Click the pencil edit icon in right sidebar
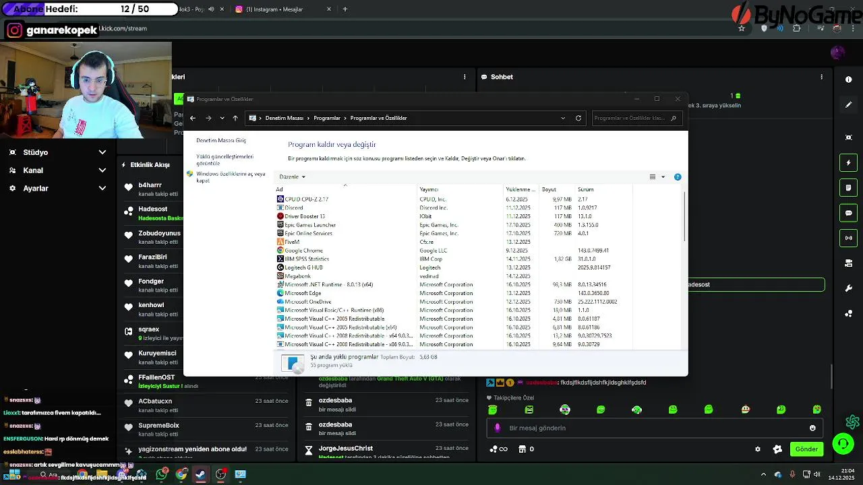This screenshot has width=863, height=485. coord(849,104)
